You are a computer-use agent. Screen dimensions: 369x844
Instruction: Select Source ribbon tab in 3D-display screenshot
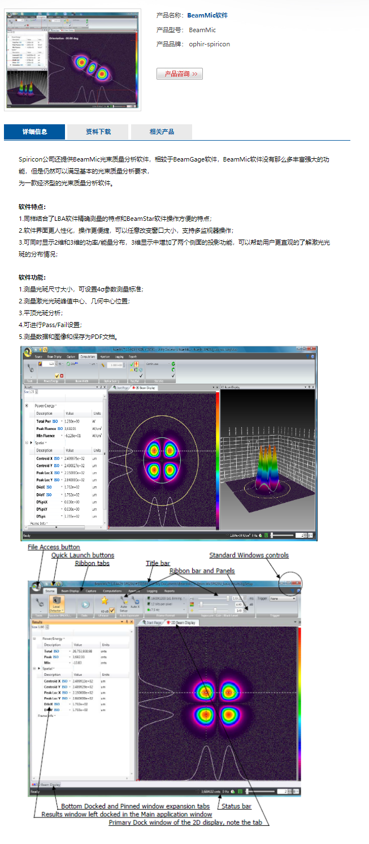(x=38, y=356)
